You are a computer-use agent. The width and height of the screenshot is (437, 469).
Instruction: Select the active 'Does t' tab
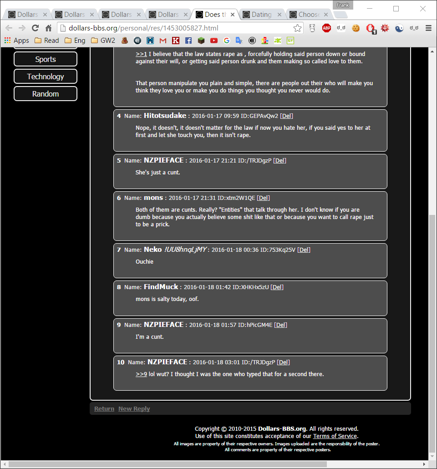[215, 15]
